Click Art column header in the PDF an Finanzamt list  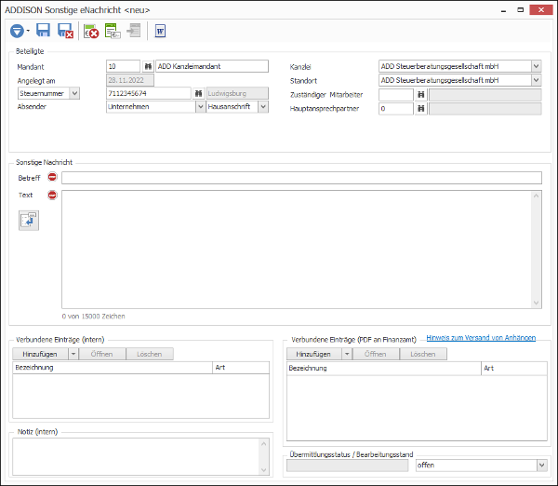click(x=514, y=369)
